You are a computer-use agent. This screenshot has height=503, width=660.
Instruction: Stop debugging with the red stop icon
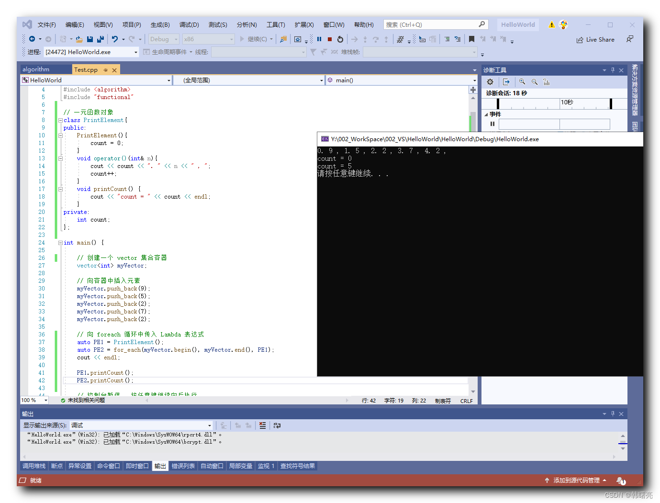pyautogui.click(x=329, y=39)
